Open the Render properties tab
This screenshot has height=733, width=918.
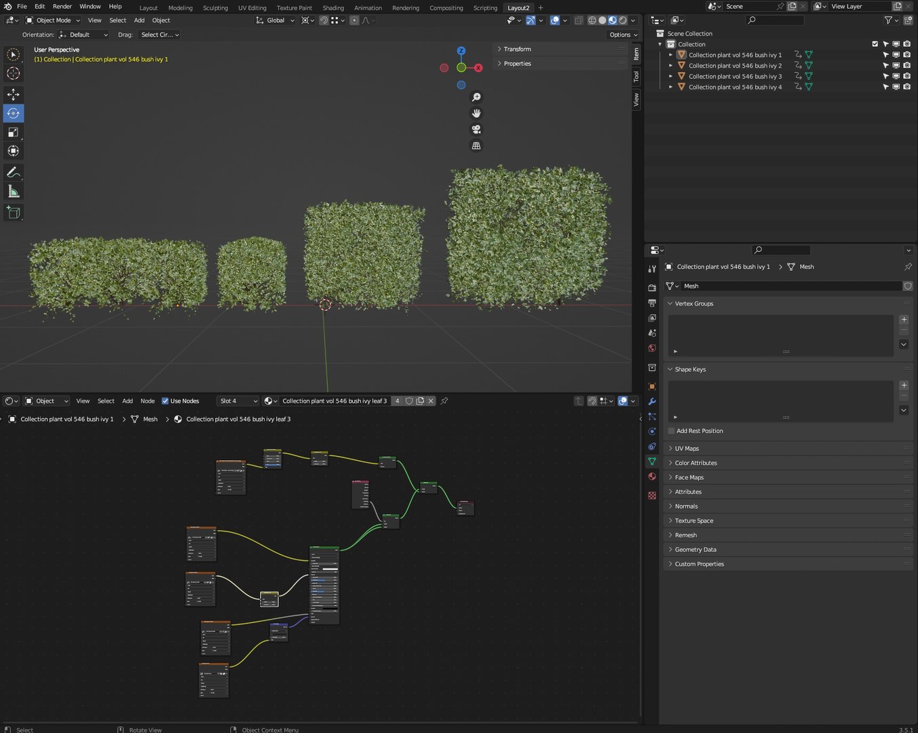pyautogui.click(x=652, y=288)
